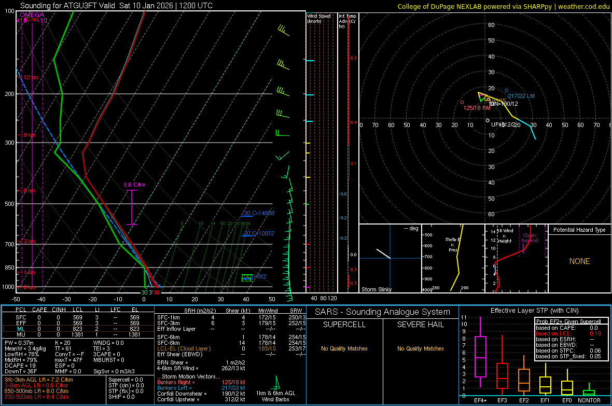
Task: Click No Quality Matches under SEVERE HAIL
Action: (420, 348)
